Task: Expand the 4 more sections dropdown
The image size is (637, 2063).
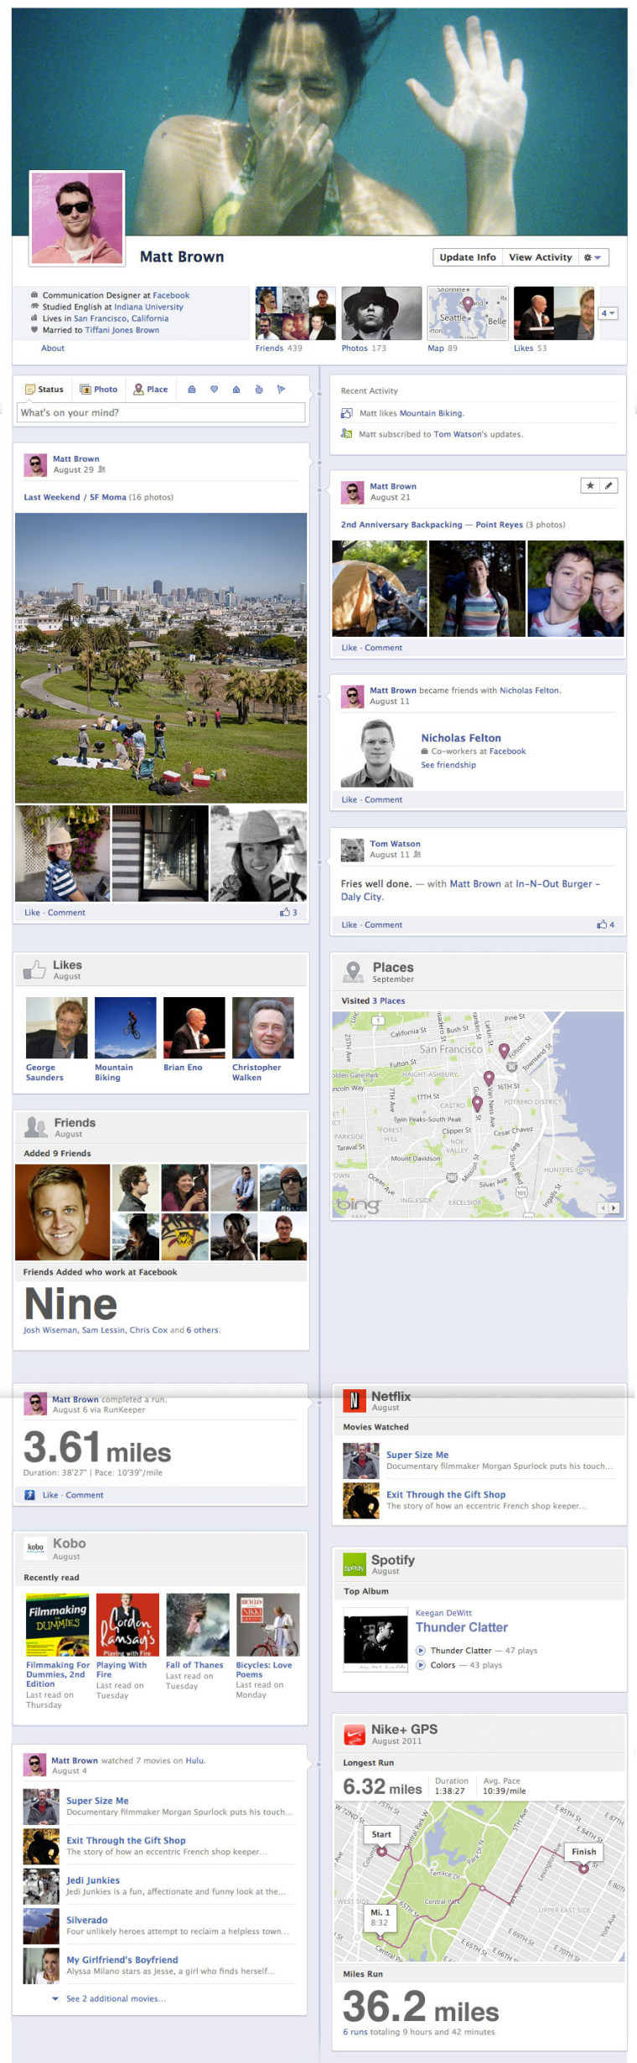Action: pyautogui.click(x=609, y=313)
